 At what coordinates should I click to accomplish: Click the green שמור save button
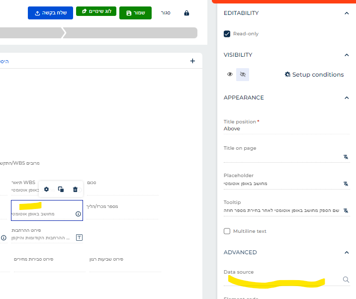point(135,13)
